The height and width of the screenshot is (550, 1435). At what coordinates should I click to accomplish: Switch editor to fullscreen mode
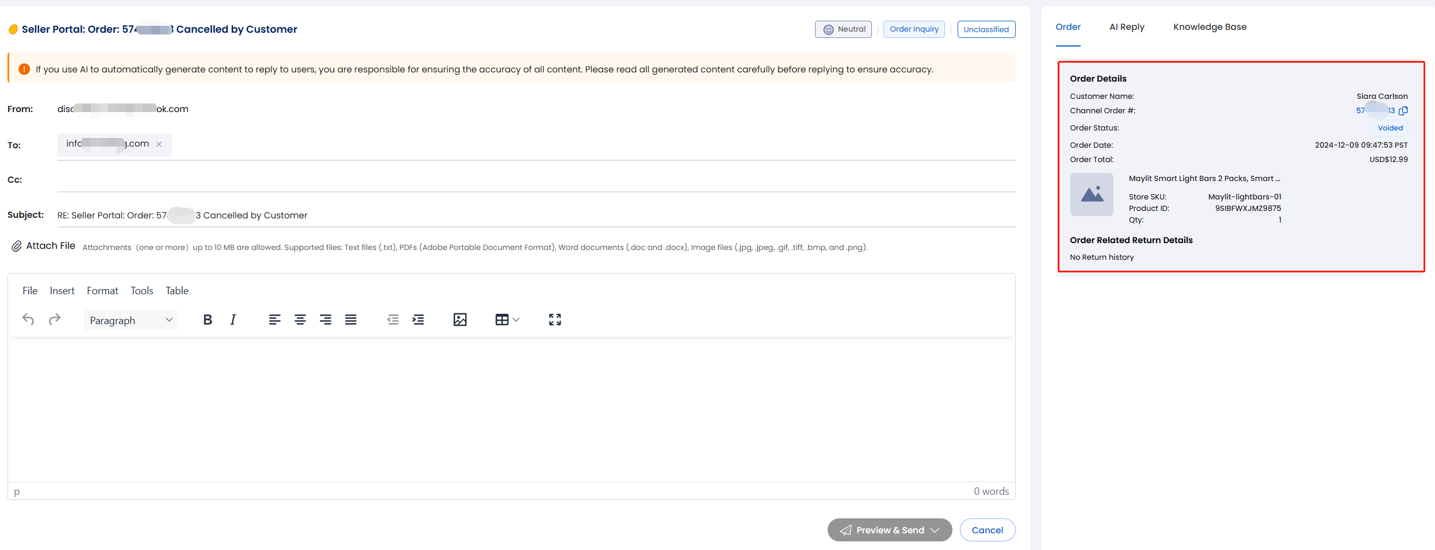point(555,320)
